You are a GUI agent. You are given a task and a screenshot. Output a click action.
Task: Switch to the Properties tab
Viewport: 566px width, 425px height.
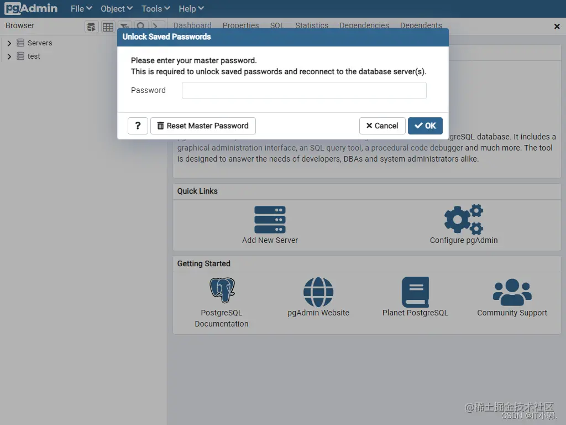[x=241, y=25]
